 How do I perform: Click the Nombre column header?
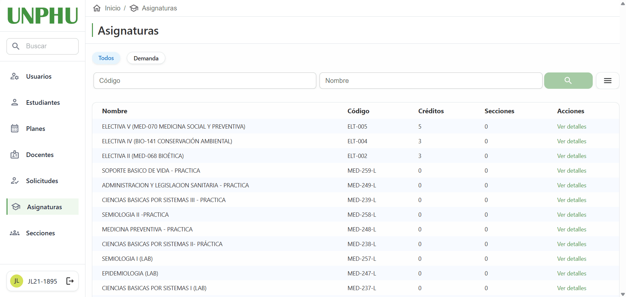115,111
